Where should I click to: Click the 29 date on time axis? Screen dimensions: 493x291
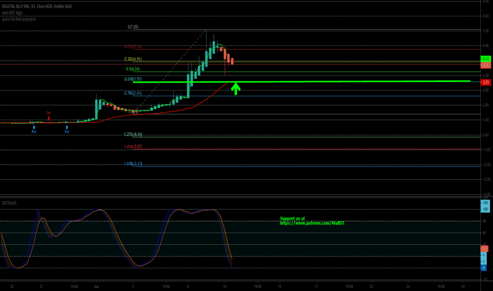tap(463, 287)
